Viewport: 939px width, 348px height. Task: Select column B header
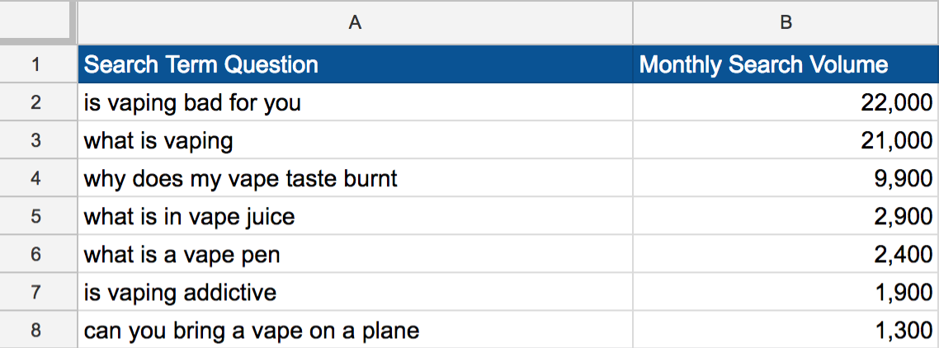pos(786,22)
